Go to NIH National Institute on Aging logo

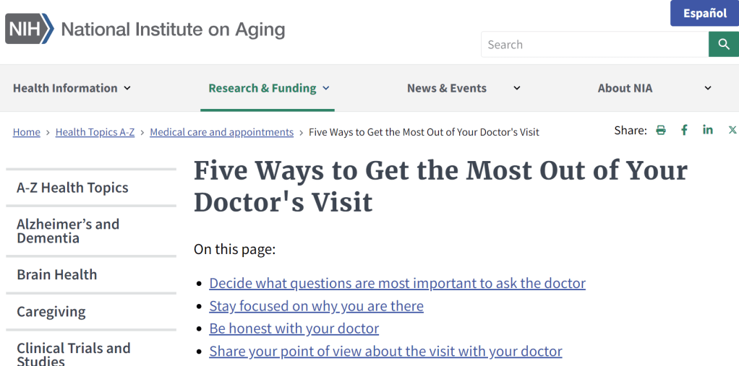[x=145, y=30]
